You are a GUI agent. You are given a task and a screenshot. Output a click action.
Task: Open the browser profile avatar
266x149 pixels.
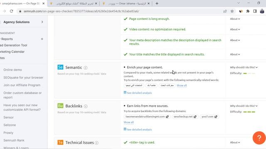pyautogui.click(x=262, y=11)
